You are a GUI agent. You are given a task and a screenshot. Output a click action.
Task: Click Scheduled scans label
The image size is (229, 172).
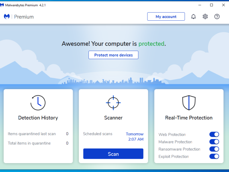click(98, 134)
